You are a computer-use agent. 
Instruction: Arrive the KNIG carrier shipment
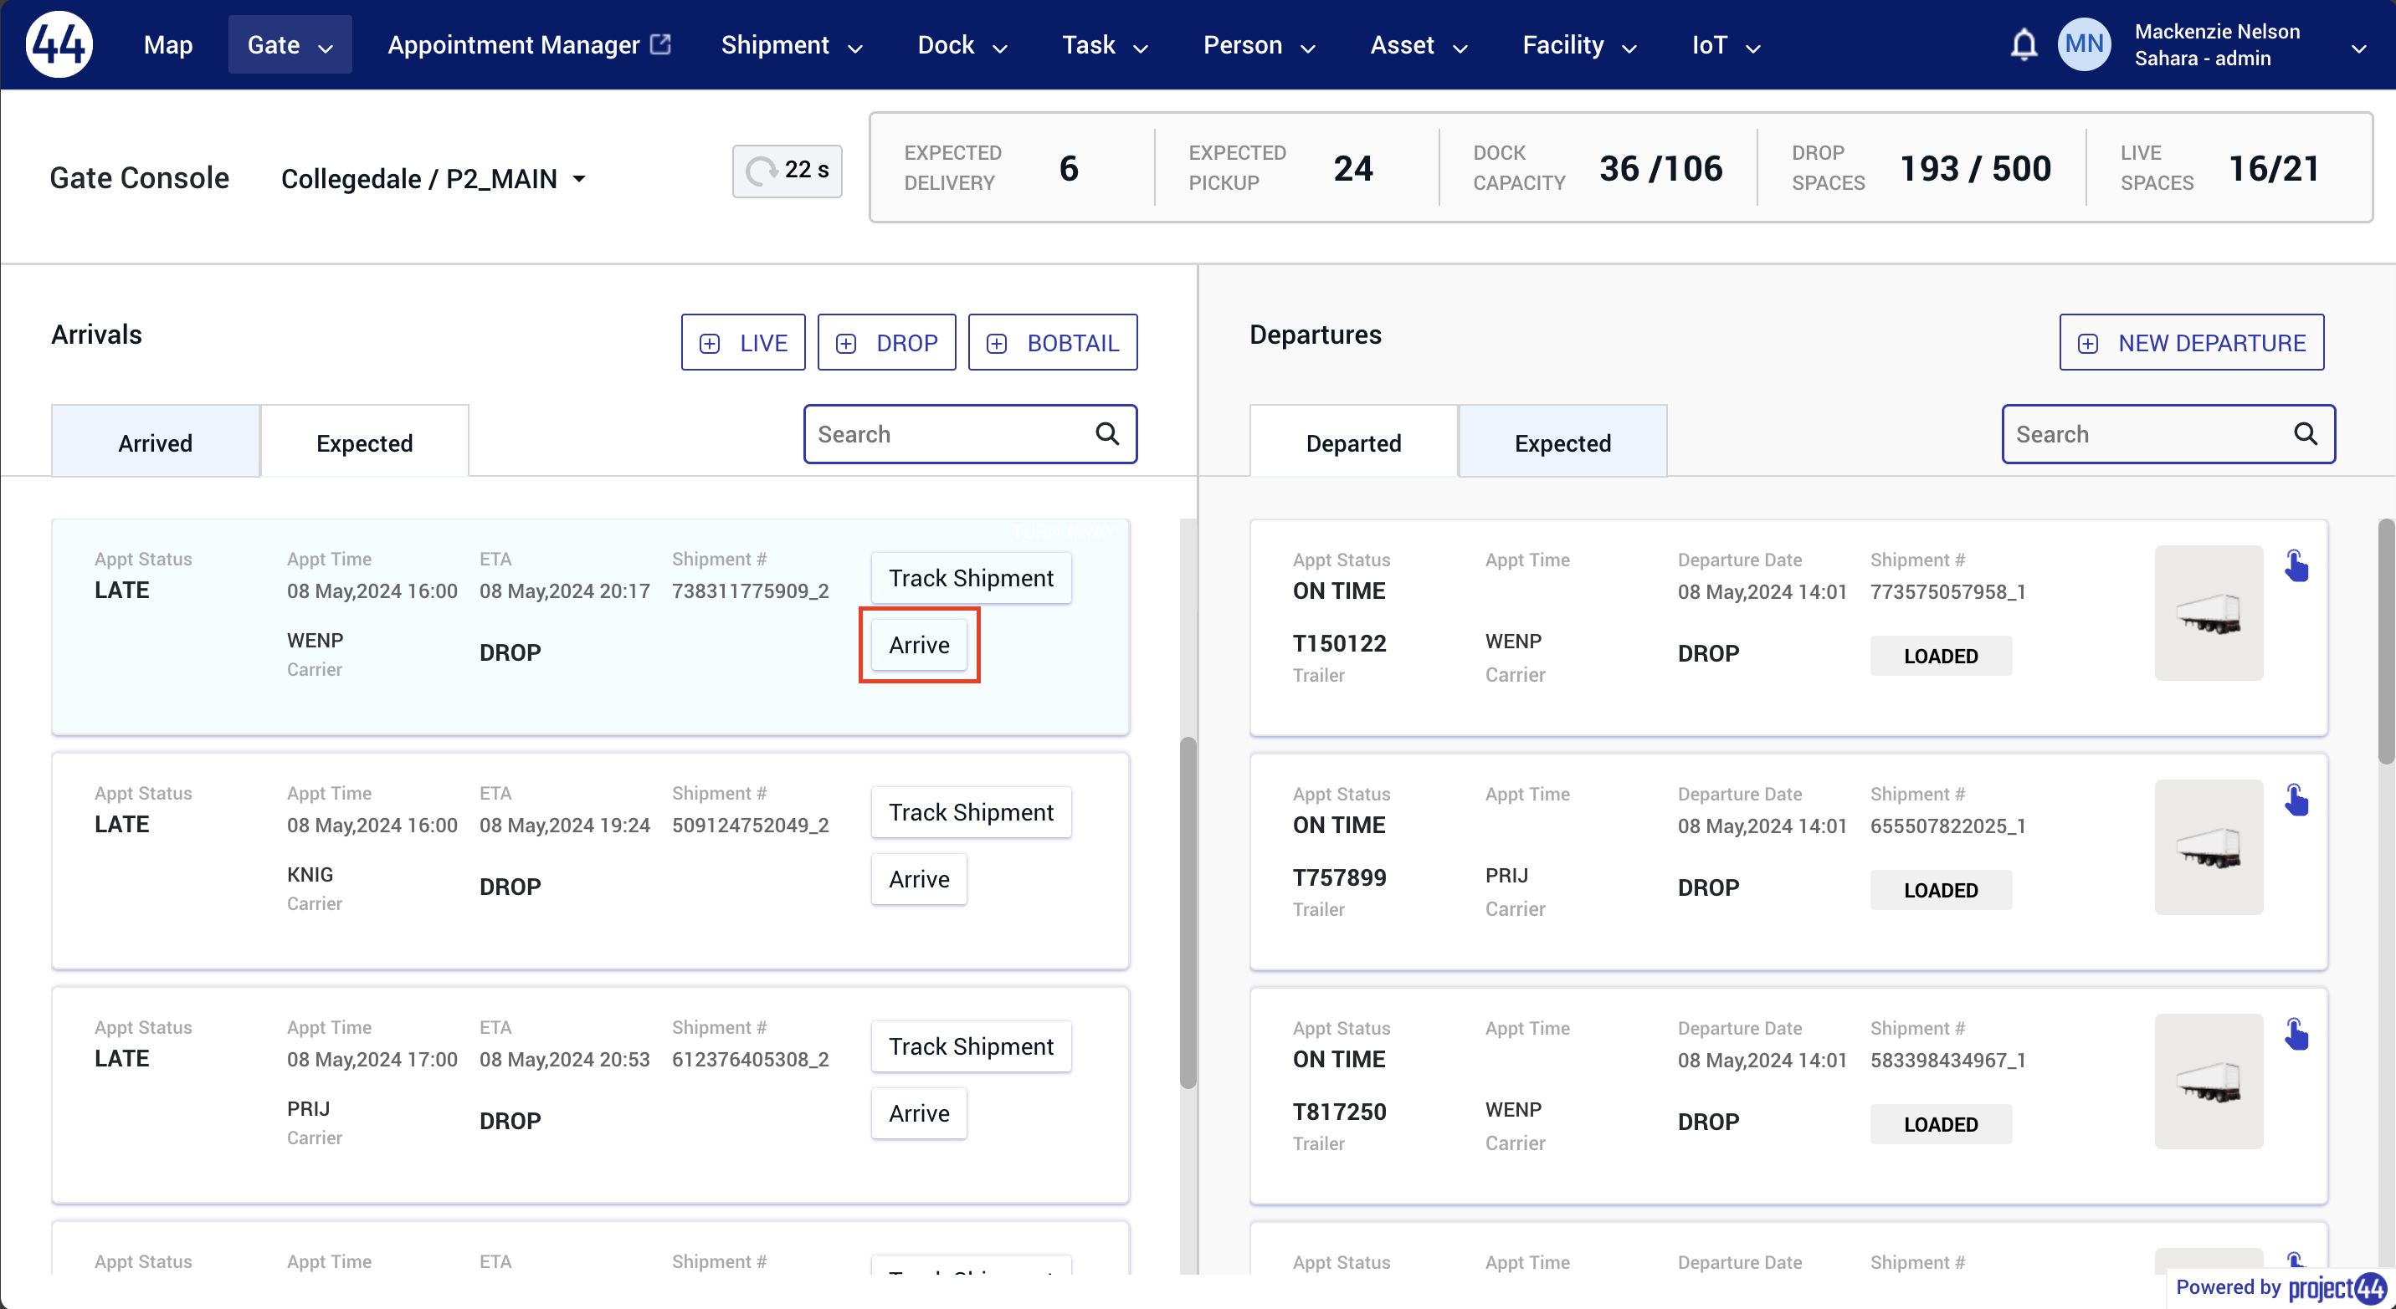[919, 879]
